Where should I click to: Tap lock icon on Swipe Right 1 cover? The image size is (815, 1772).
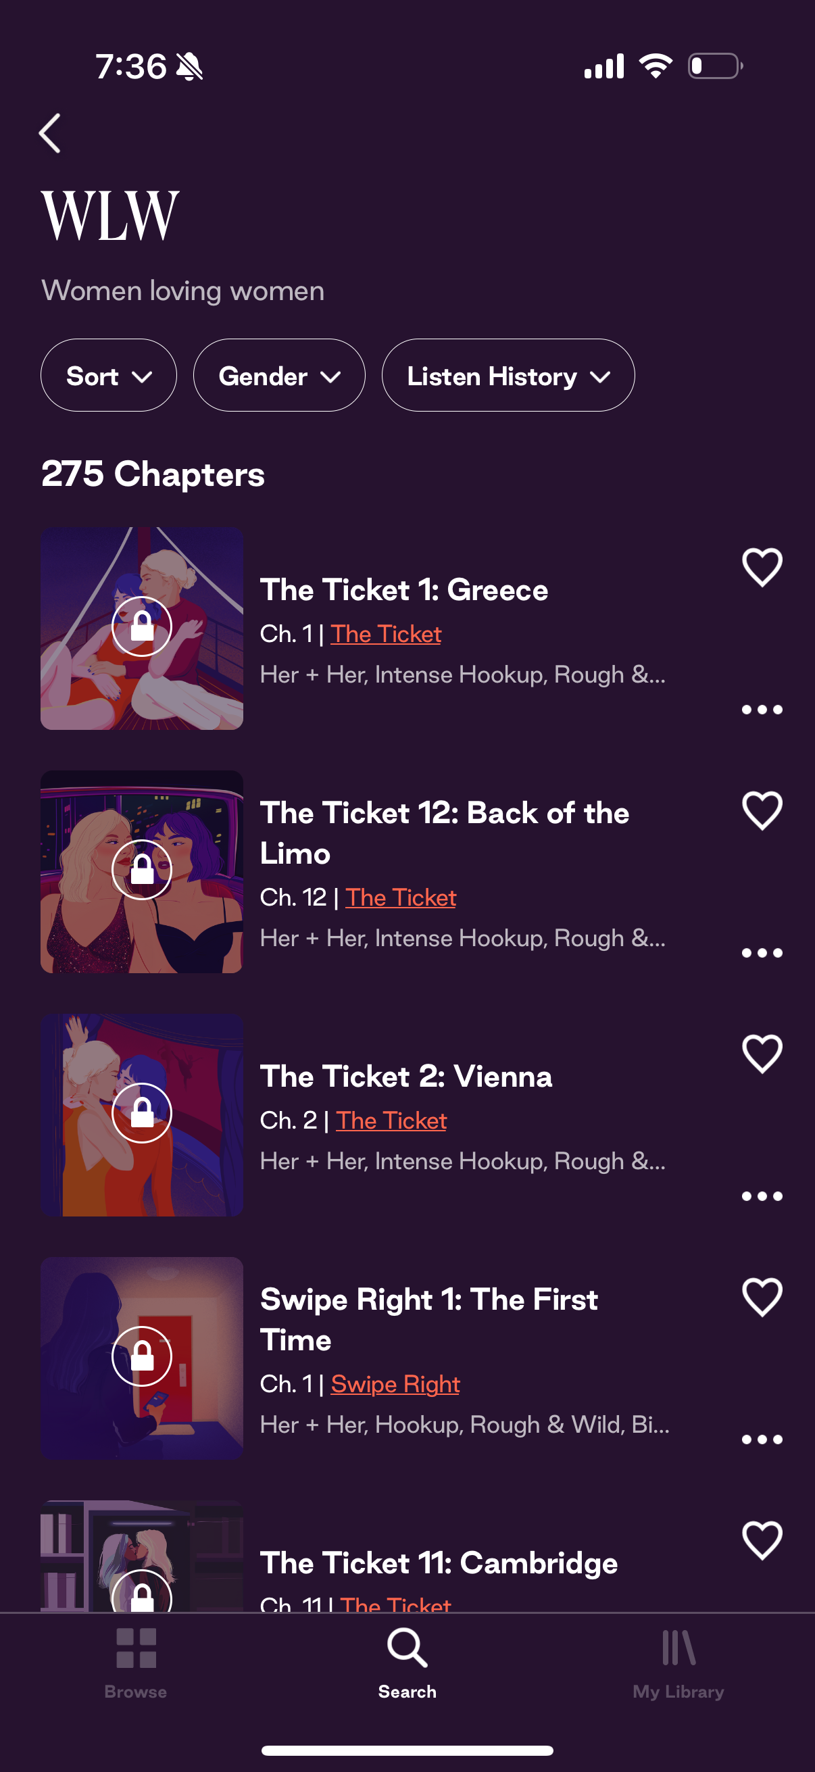click(x=142, y=1356)
